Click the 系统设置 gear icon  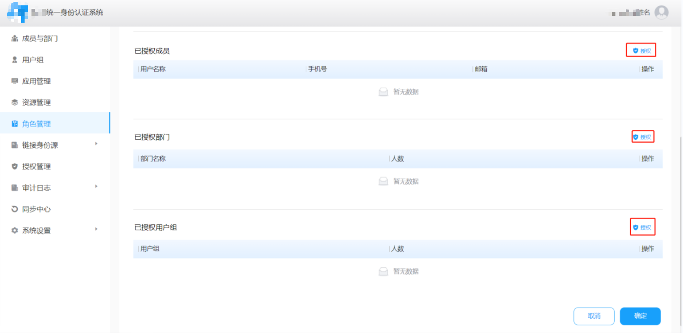click(x=15, y=230)
